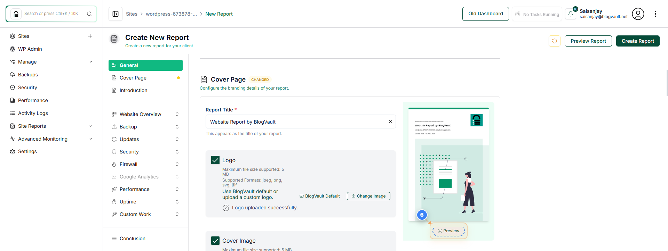Click the Firewall flame icon

pyautogui.click(x=114, y=164)
